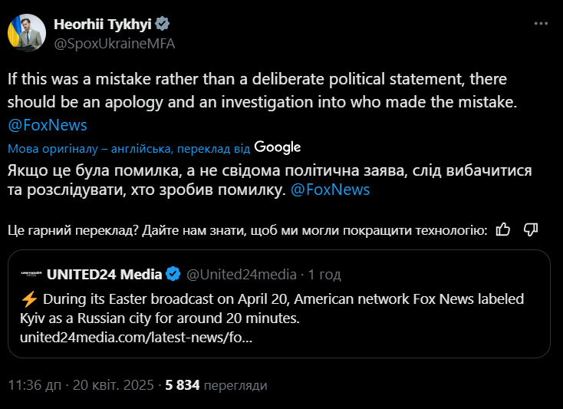Click the quoted post's '1 год' timestamp
The image size is (563, 409).
324,274
